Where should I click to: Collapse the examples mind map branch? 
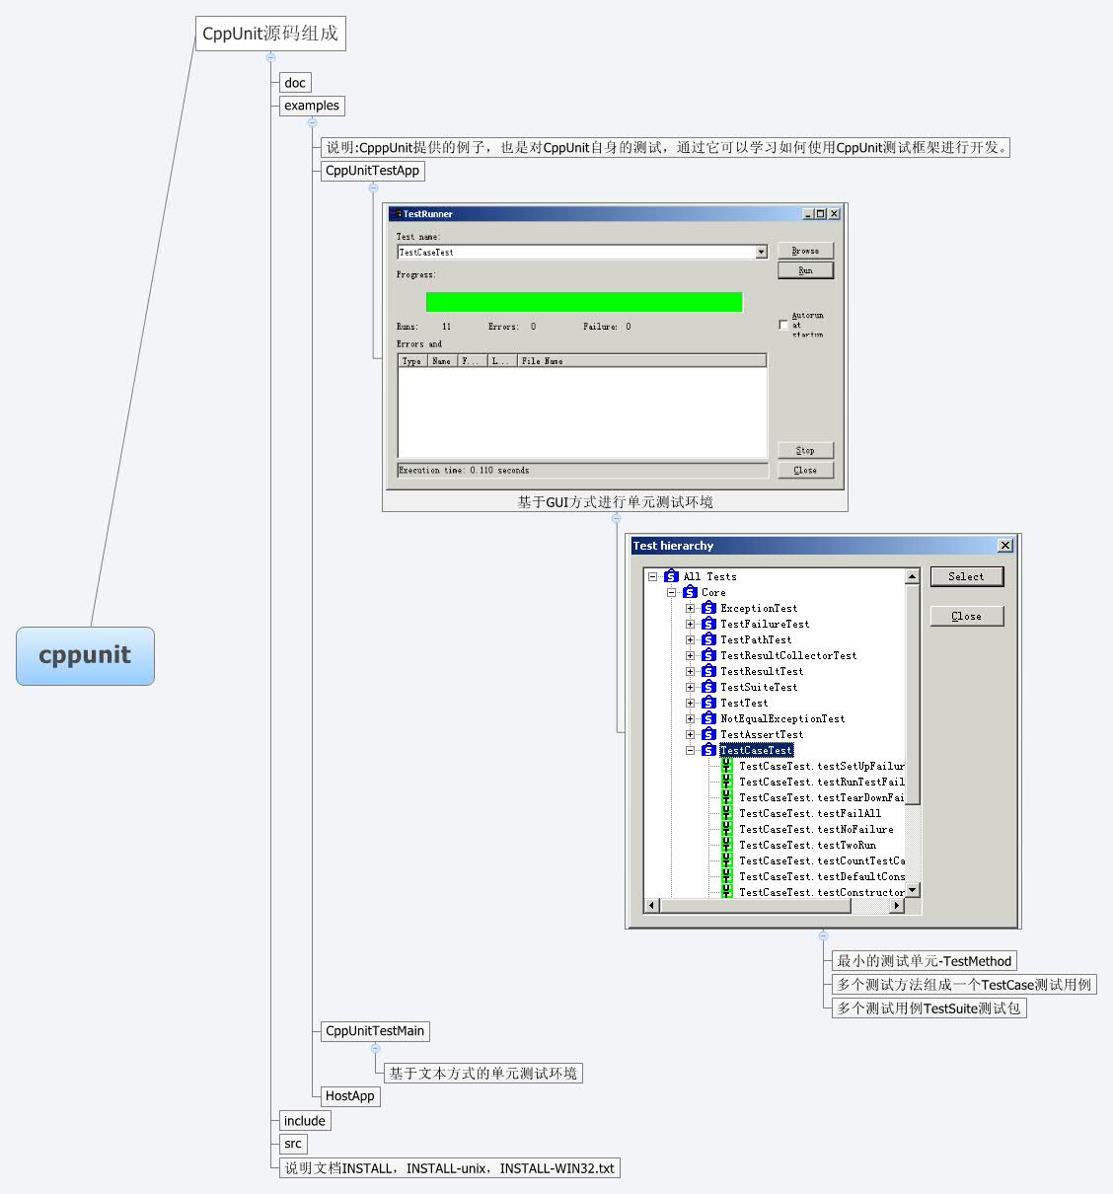pos(312,122)
